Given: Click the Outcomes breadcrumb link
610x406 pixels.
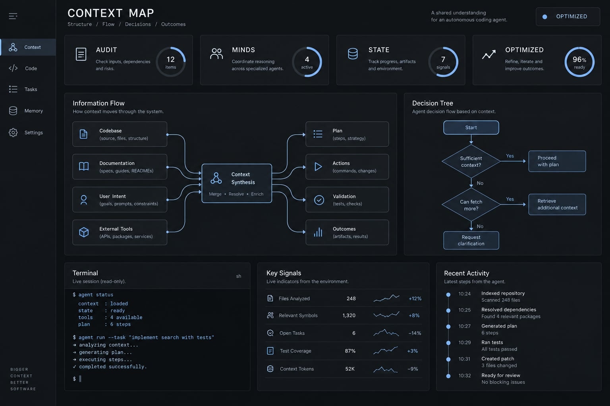Looking at the screenshot, I should pyautogui.click(x=173, y=24).
